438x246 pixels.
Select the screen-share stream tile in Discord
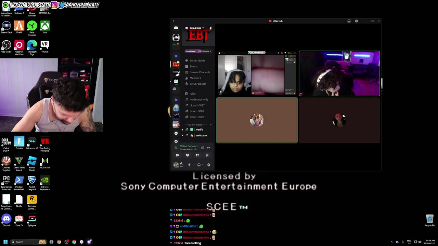pos(257,73)
